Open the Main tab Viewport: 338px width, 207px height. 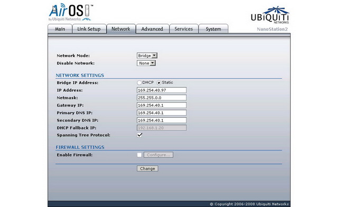coord(60,29)
